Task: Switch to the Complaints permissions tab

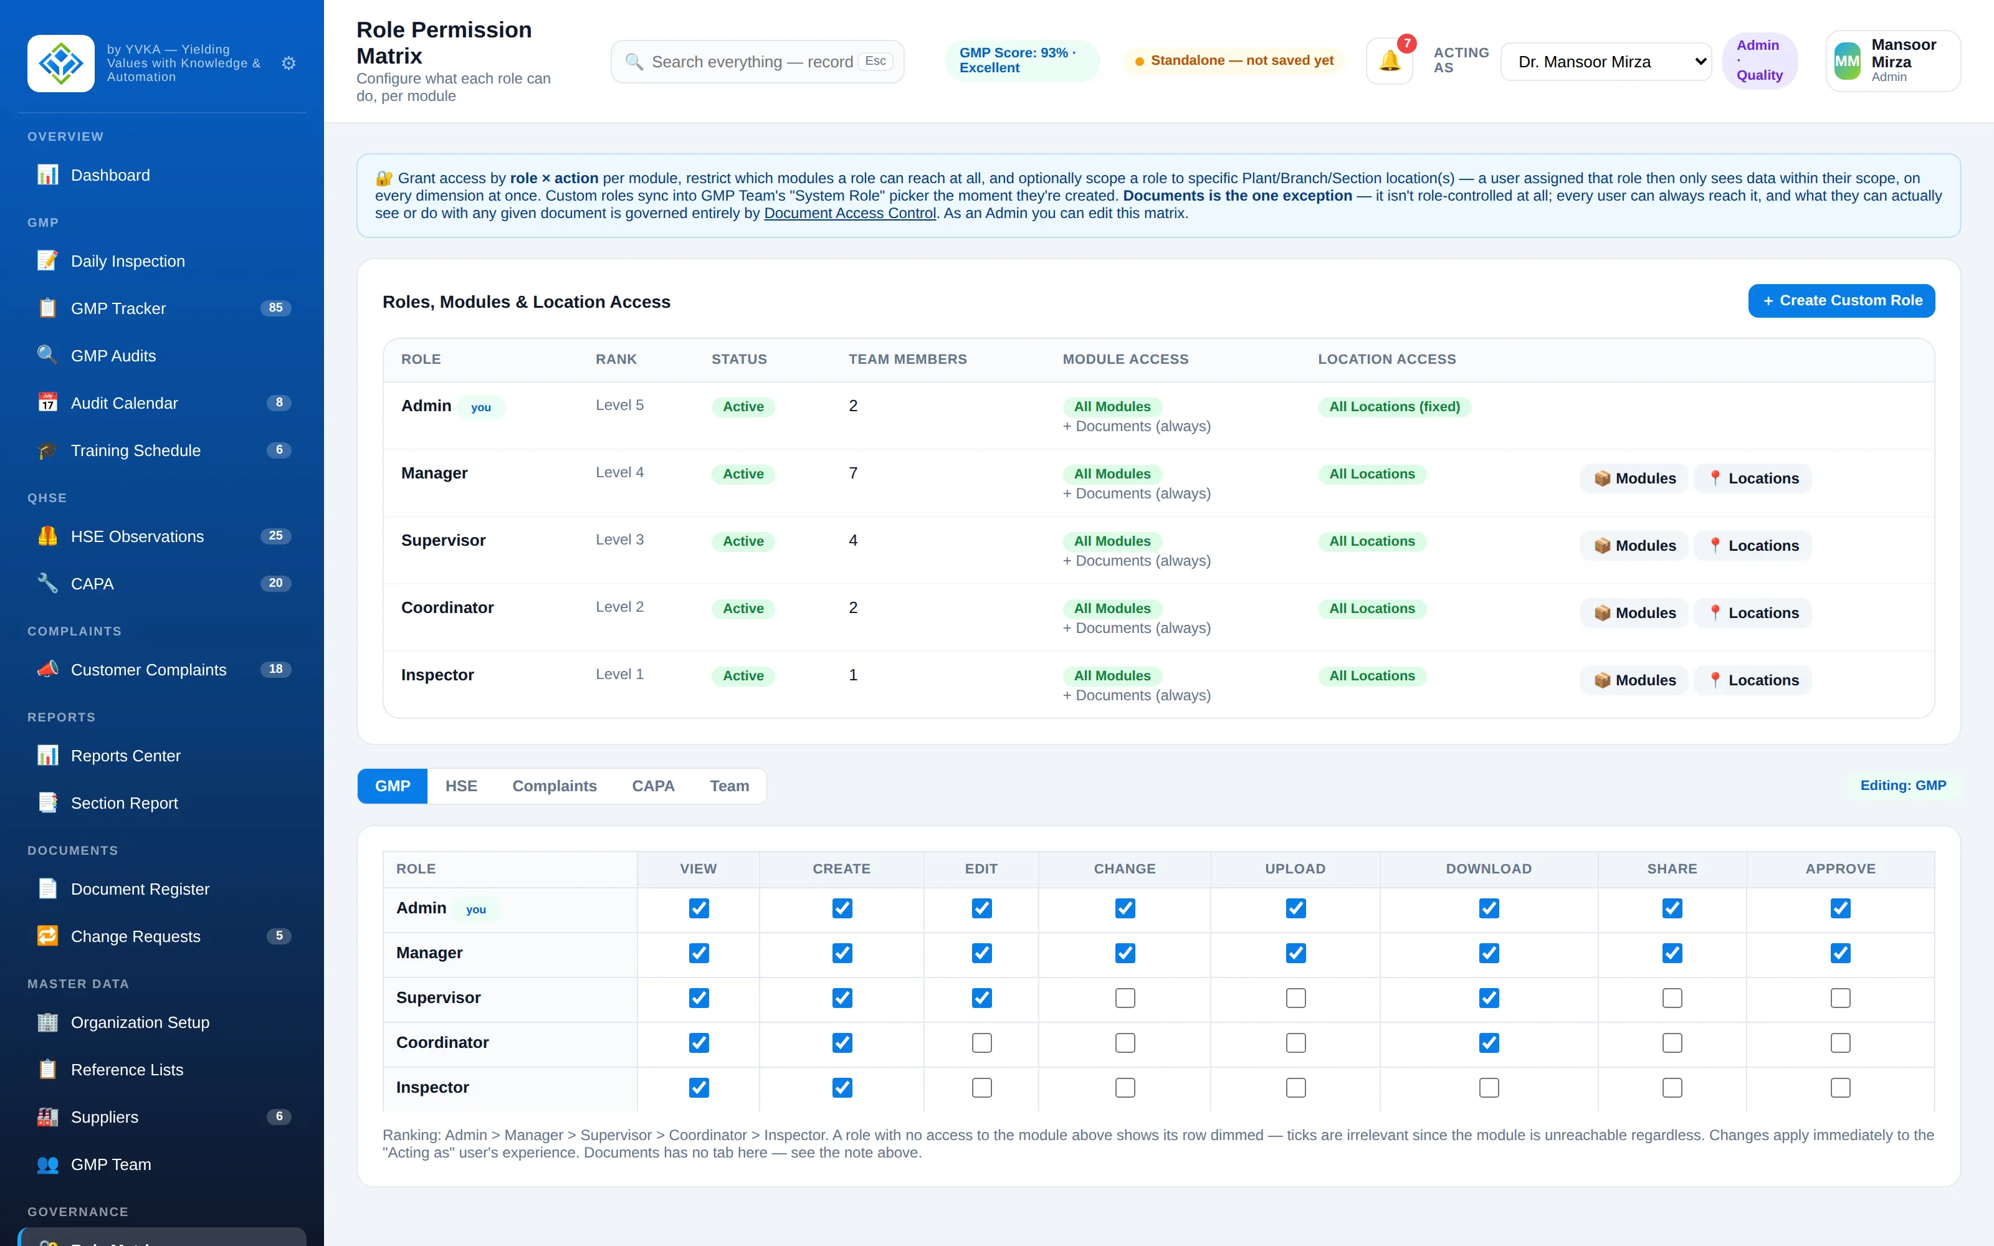Action: 554,786
